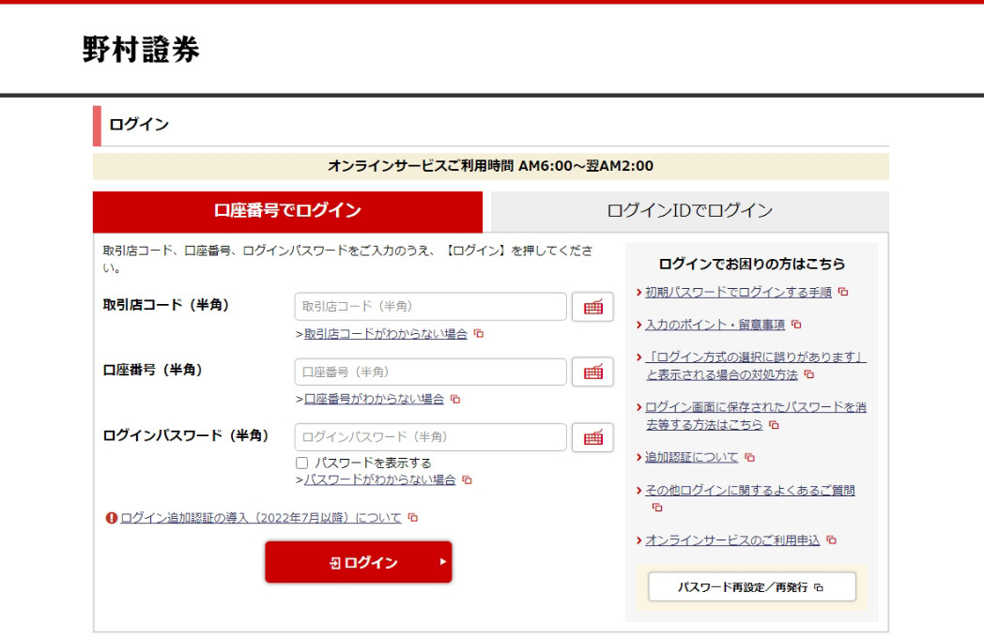Open 「ログイン方式の選択に誤りがあります」 help link
The image size is (984, 638).
click(756, 366)
